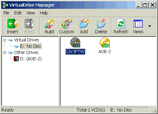158x114 pixels.
Task: Click the 'AOE-2' file name label
Action: [105, 52]
